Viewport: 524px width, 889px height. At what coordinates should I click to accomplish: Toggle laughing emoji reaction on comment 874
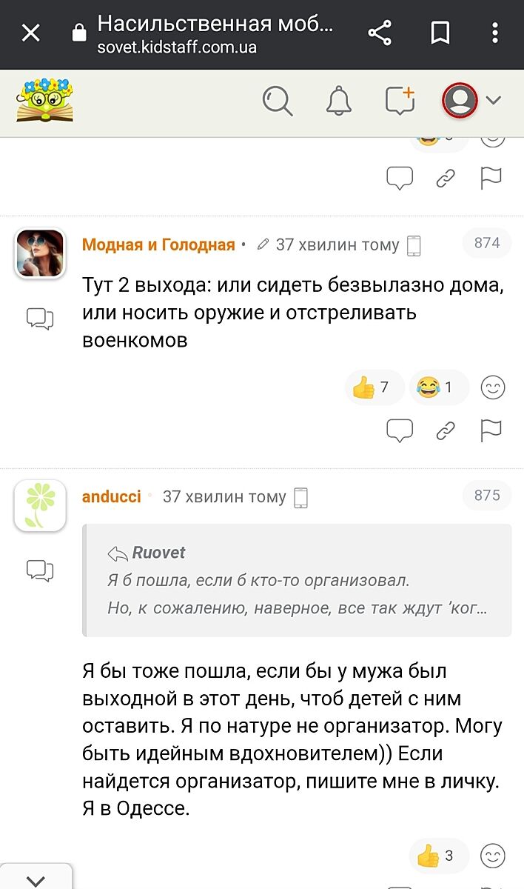point(437,387)
